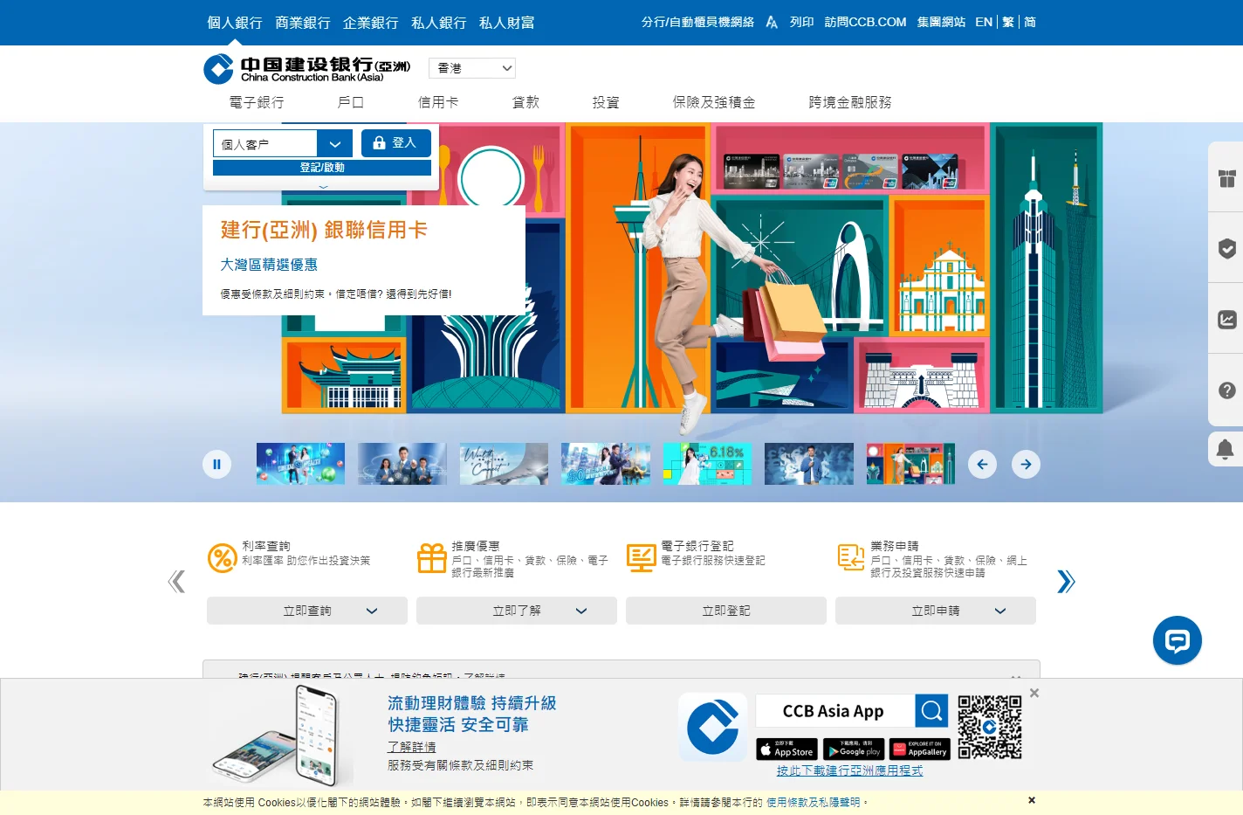The height and width of the screenshot is (815, 1243).
Task: Open the 信用卡 menu
Action: pyautogui.click(x=438, y=102)
